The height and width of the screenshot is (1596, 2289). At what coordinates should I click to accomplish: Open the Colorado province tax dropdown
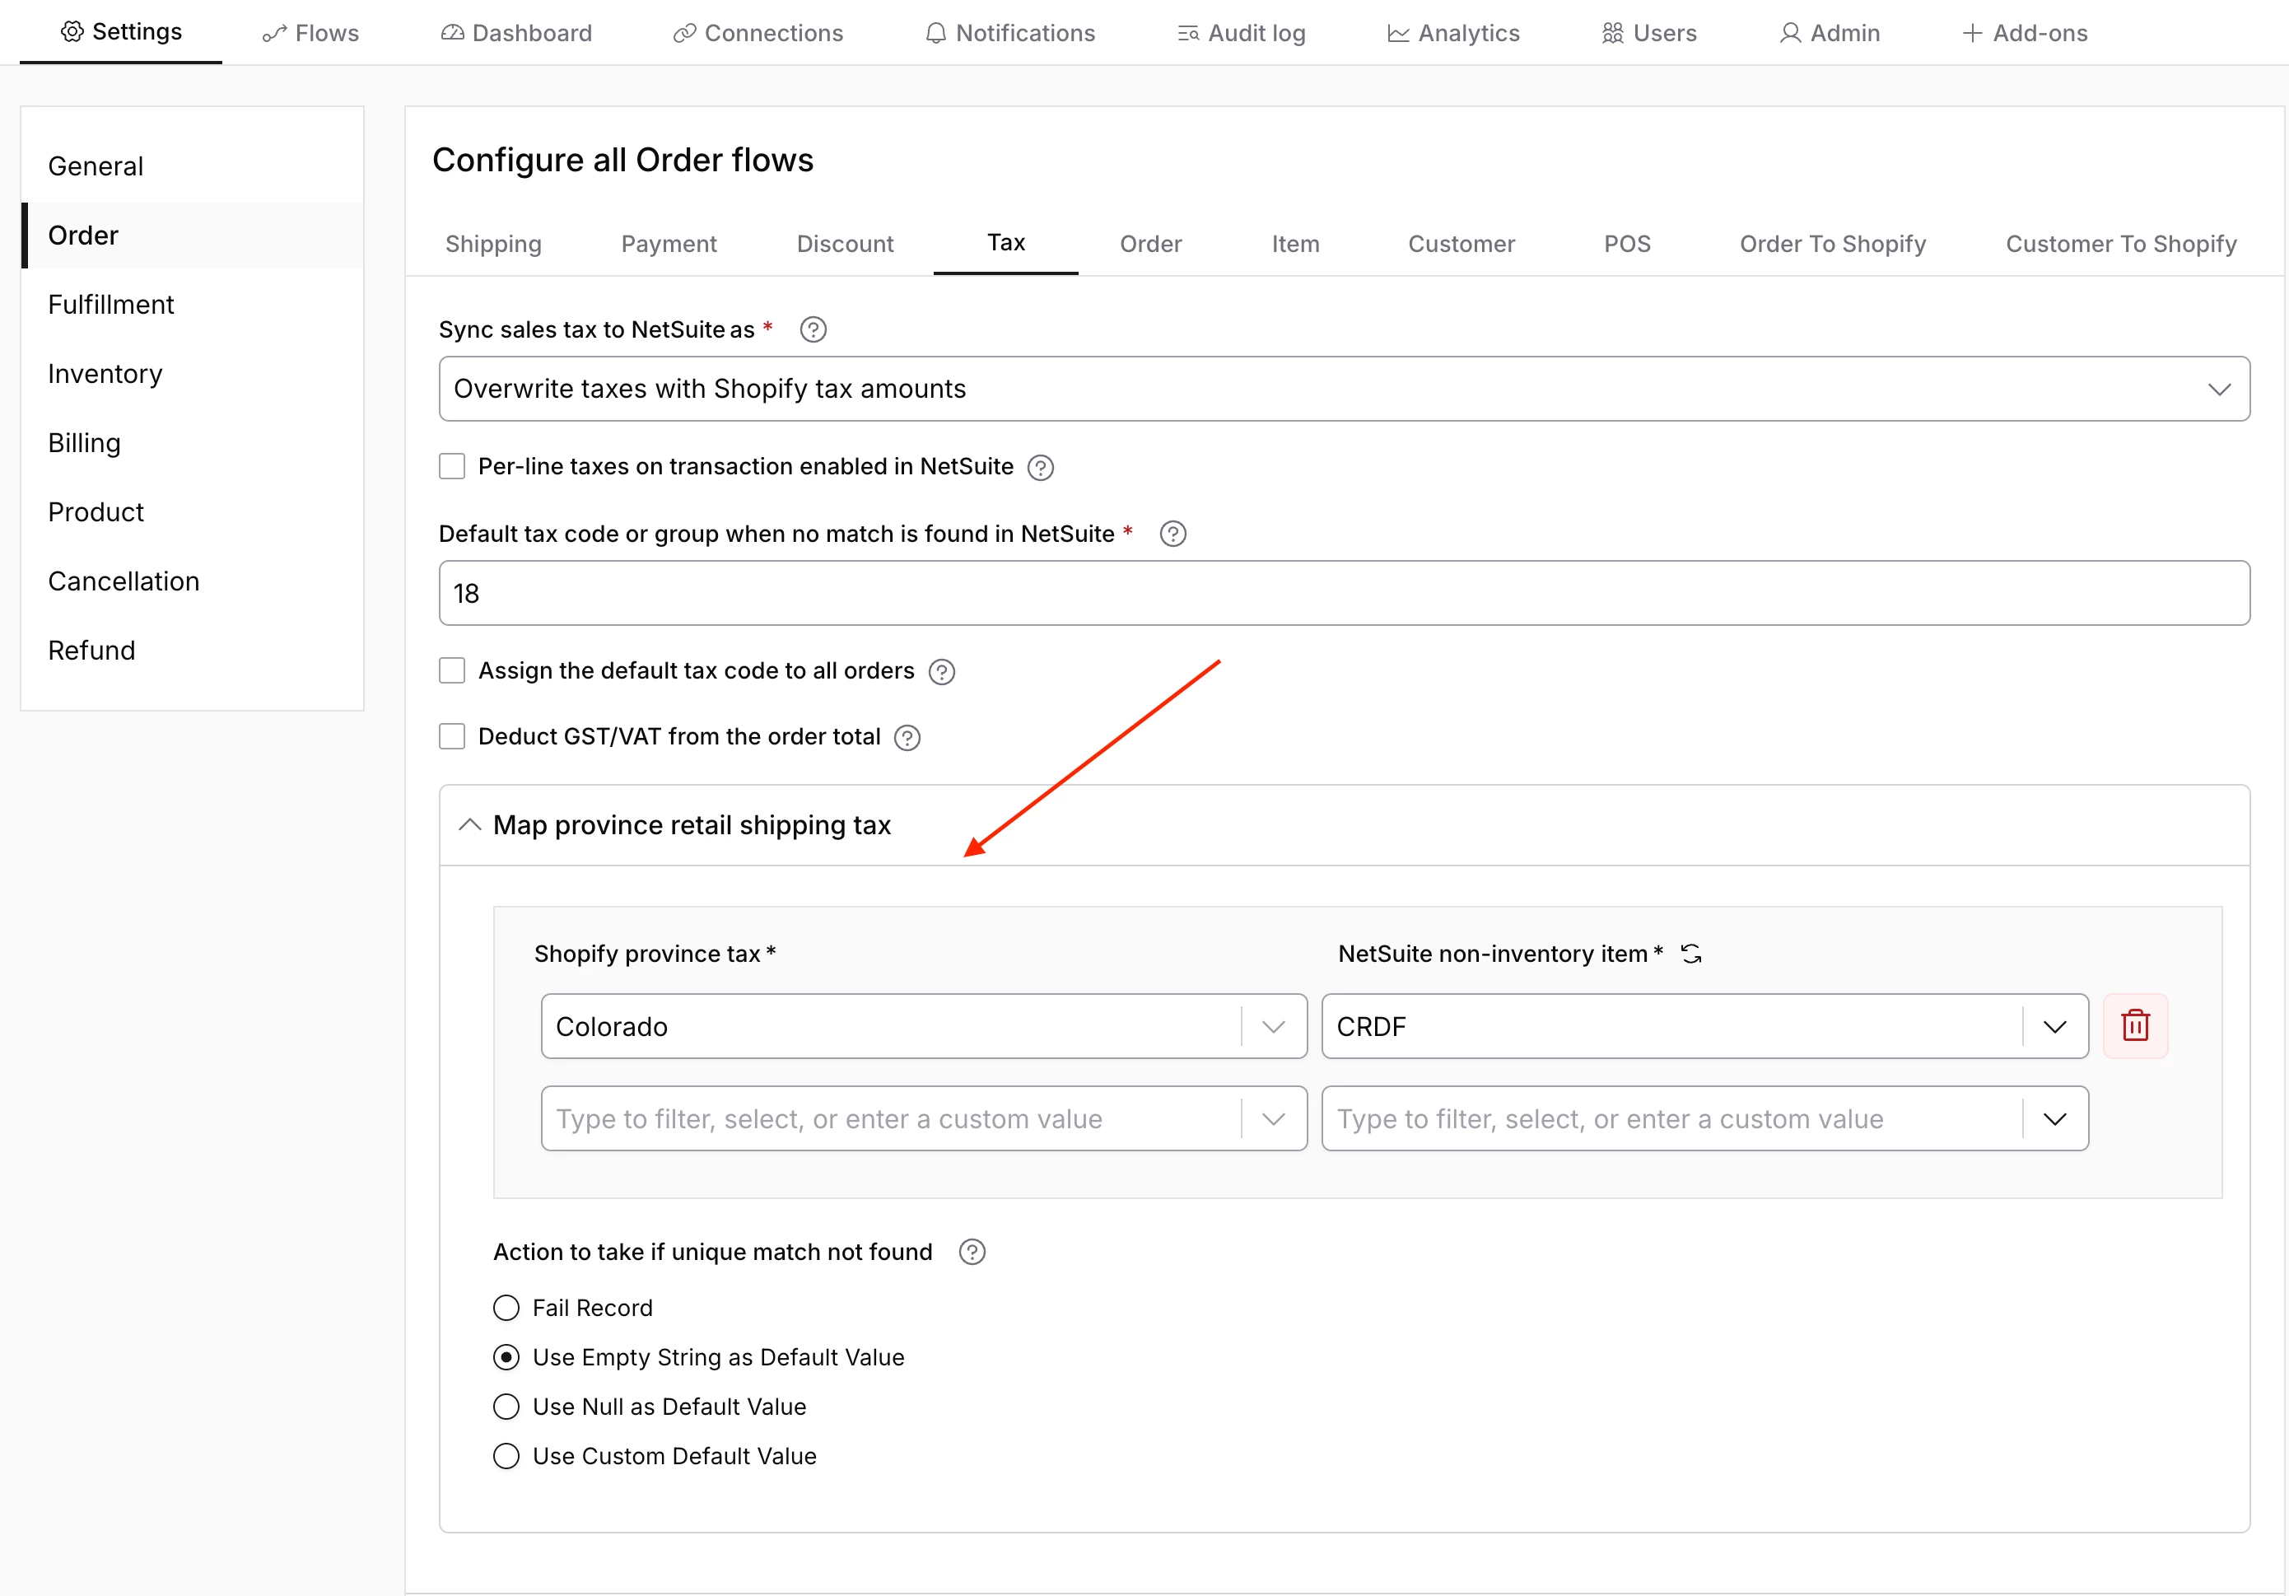click(x=1272, y=1027)
